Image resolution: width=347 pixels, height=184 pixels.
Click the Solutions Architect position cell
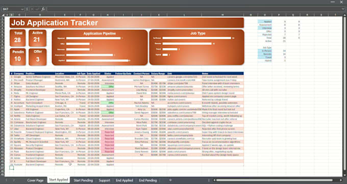[x=40, y=87]
